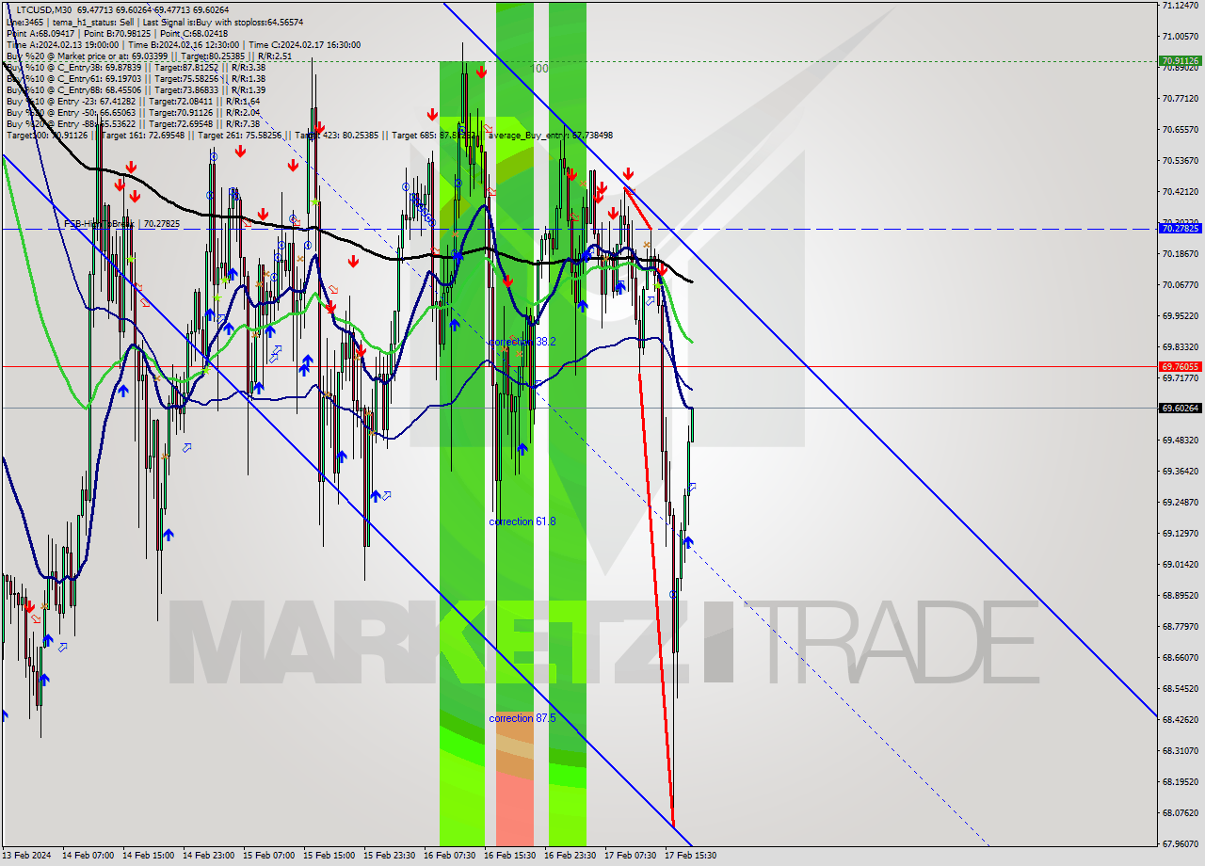Click the 70.65570 price axis value
Viewport: 1205px width, 866px height.
pyautogui.click(x=1180, y=129)
